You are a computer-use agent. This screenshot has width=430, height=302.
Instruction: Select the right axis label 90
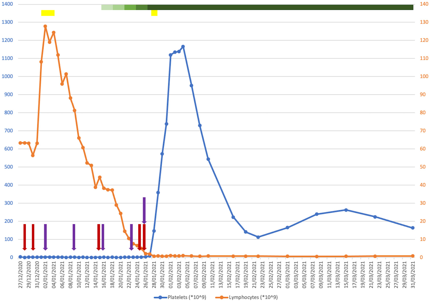click(423, 94)
